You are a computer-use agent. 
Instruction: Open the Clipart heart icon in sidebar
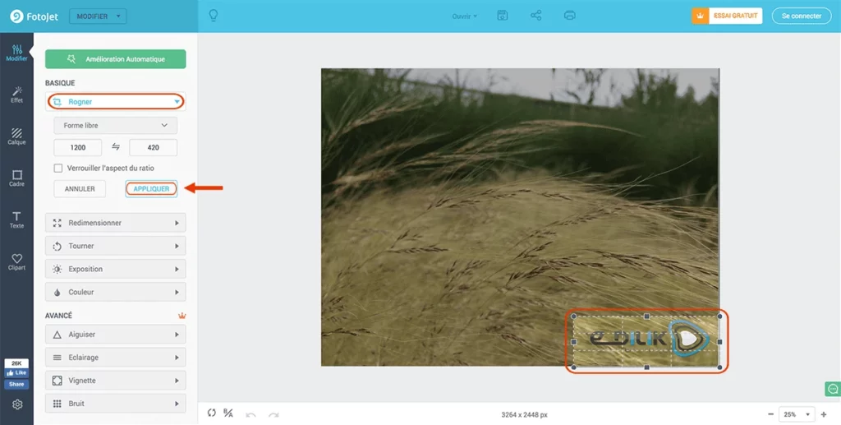[x=16, y=261]
